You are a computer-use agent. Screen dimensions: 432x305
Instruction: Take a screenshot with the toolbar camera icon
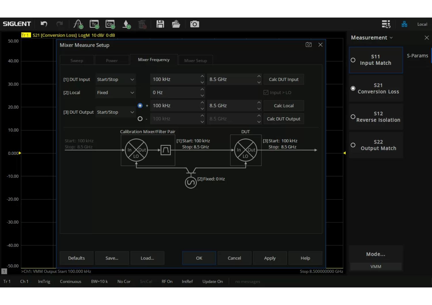pyautogui.click(x=194, y=24)
